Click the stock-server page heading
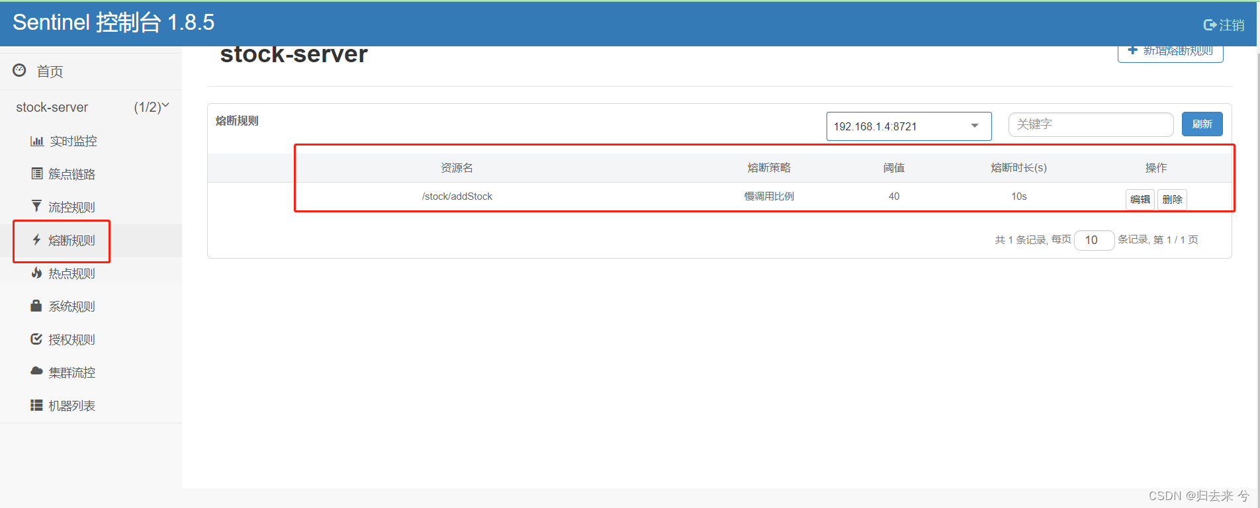This screenshot has height=508, width=1260. click(294, 56)
